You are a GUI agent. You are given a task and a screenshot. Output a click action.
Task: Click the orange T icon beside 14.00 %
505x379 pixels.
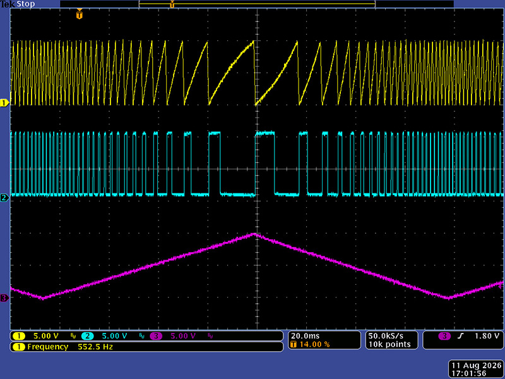tap(294, 344)
